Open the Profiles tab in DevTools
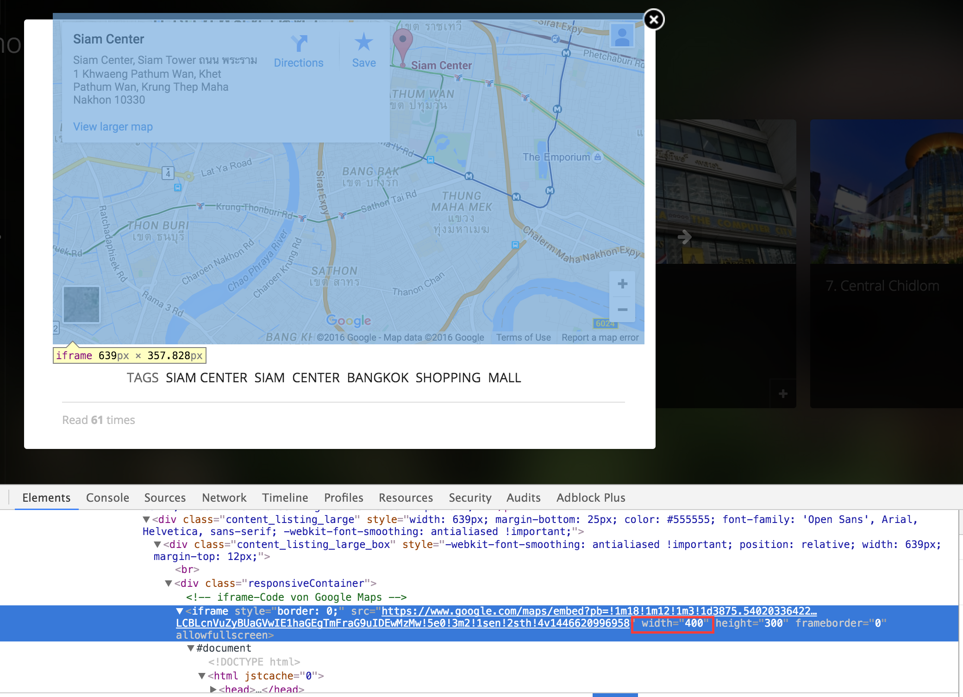This screenshot has width=963, height=697. 344,498
